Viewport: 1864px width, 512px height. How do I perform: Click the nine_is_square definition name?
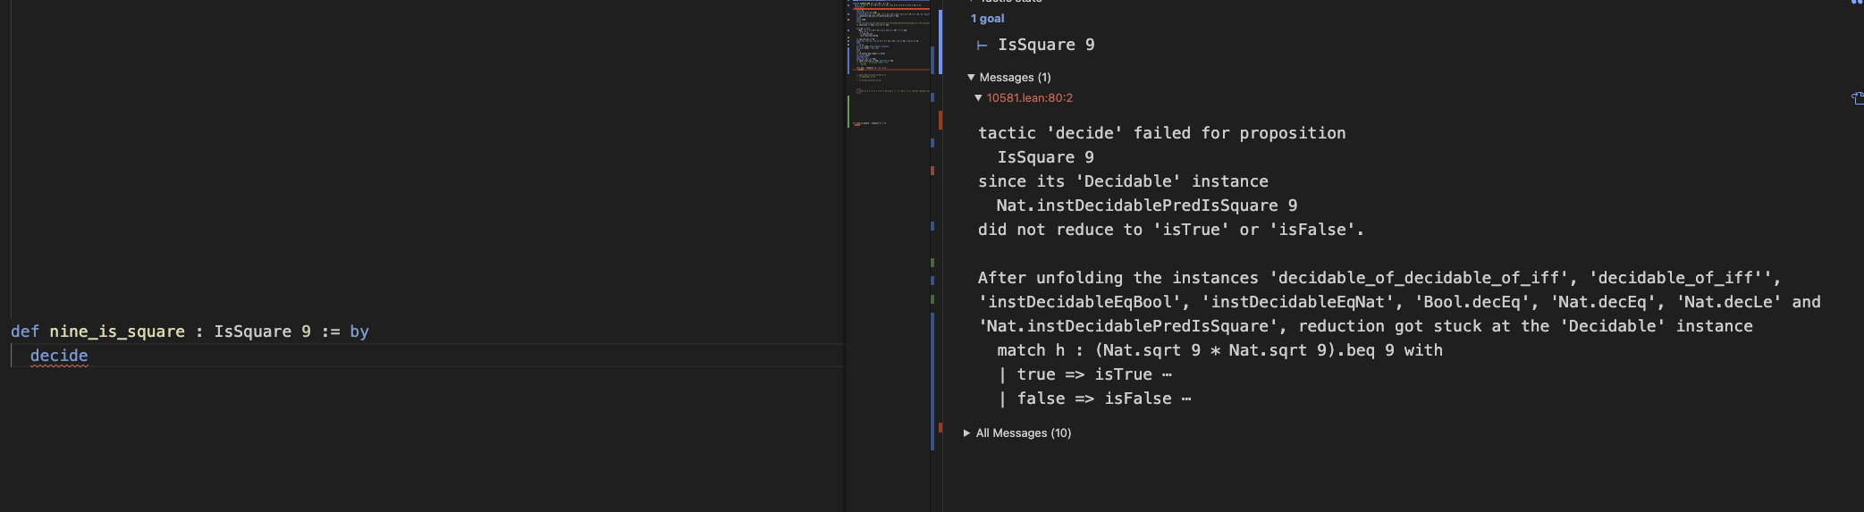point(117,332)
